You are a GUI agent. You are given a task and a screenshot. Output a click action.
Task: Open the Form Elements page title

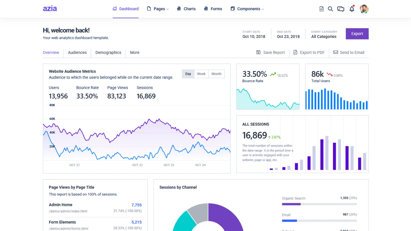(x=62, y=222)
